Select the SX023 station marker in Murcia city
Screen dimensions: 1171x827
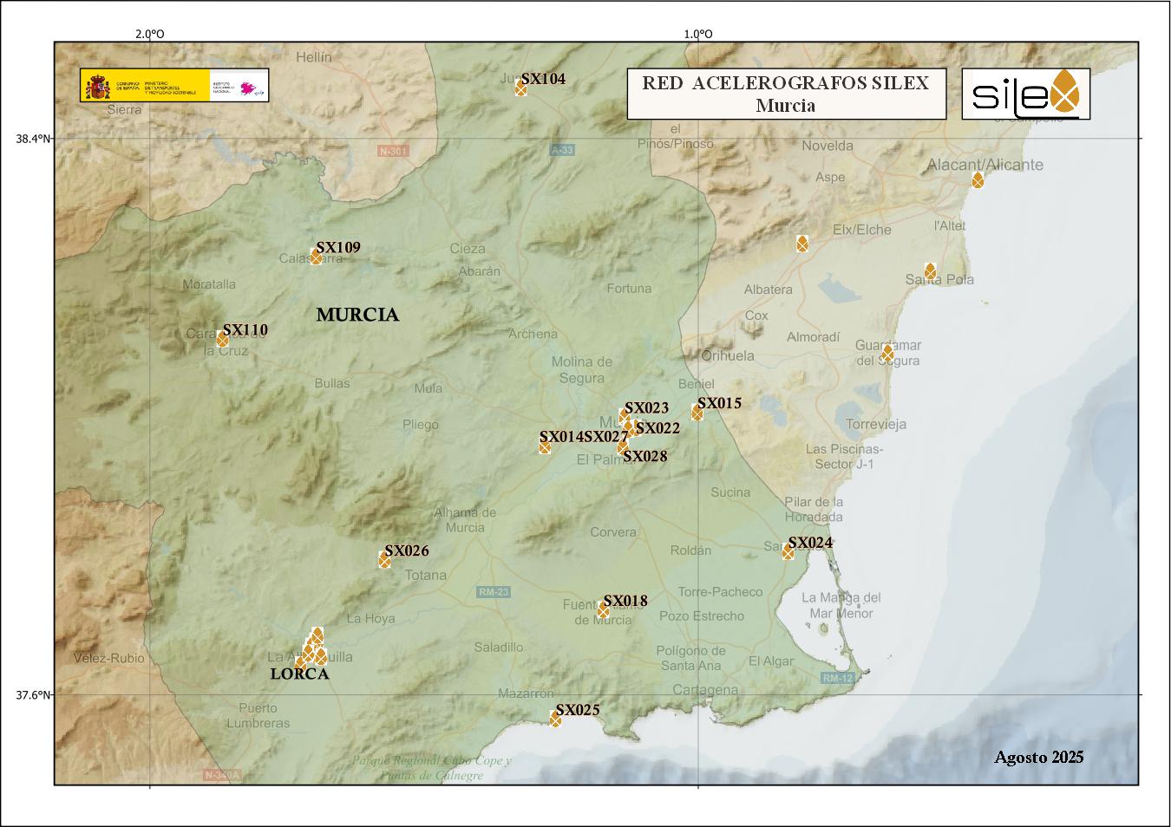(x=624, y=416)
